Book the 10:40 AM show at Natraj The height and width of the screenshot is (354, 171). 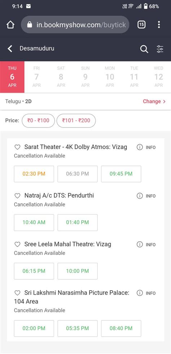tap(34, 222)
